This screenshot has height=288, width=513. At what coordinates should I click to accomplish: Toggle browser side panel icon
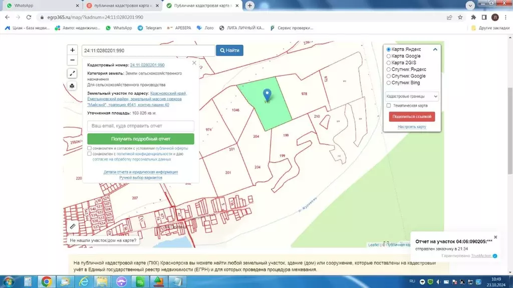coord(484,17)
